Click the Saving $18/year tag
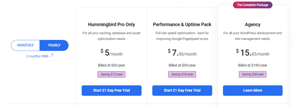297x107 pixels. tap(182, 74)
